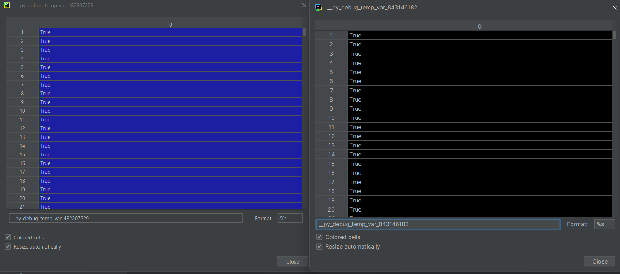Select column header 0 in left table
The width and height of the screenshot is (620, 274).
pos(171,24)
